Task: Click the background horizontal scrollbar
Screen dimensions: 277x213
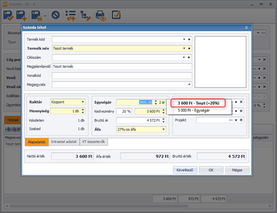Action: [x=99, y=206]
